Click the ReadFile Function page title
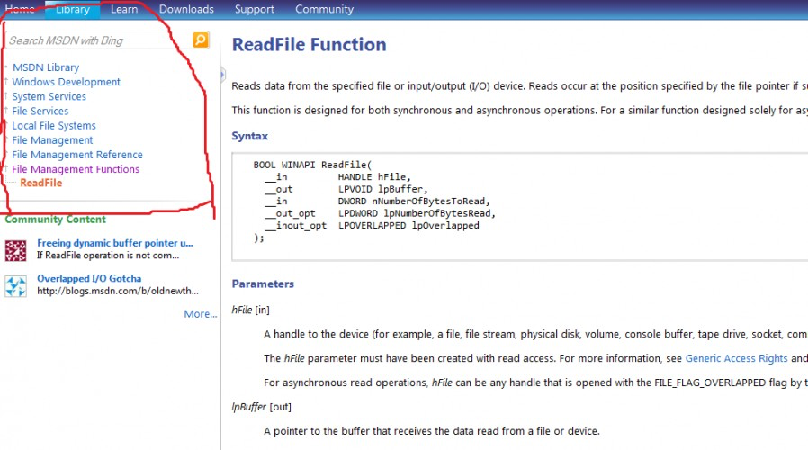This screenshot has width=808, height=450. click(310, 45)
